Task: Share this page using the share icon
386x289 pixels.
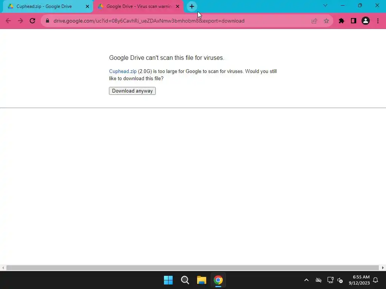Action: pos(314,21)
